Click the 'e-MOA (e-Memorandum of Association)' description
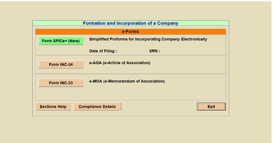Image resolution: width=273 pixels, height=143 pixels. point(127,81)
